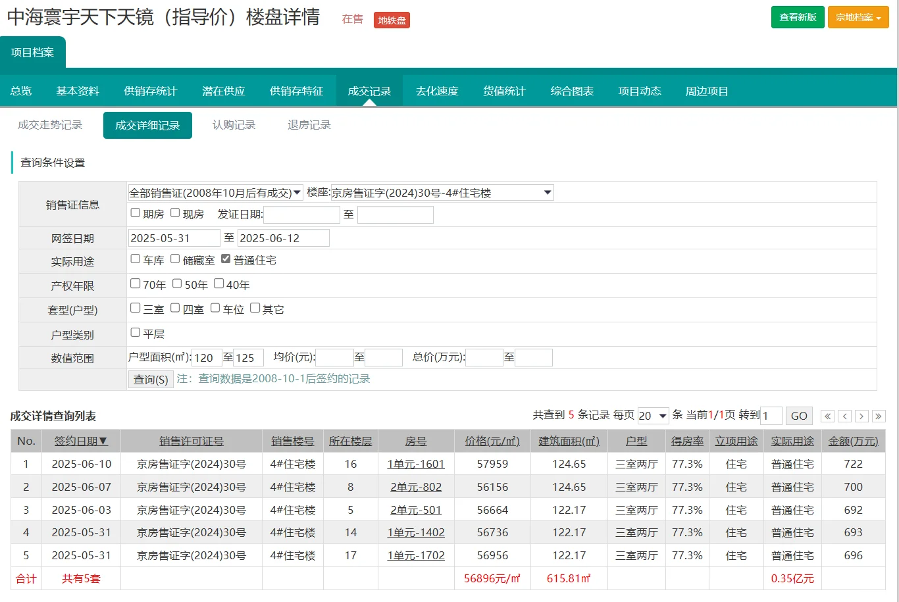Image resolution: width=899 pixels, height=602 pixels.
Task: Tick the 70年 property term box
Action: click(136, 283)
